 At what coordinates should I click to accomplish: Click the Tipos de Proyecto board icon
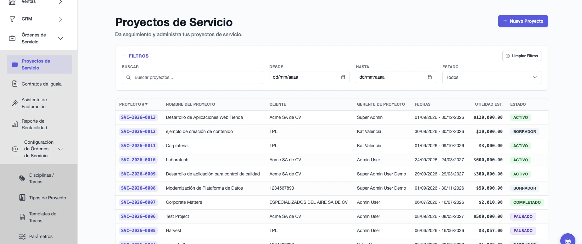click(22, 198)
